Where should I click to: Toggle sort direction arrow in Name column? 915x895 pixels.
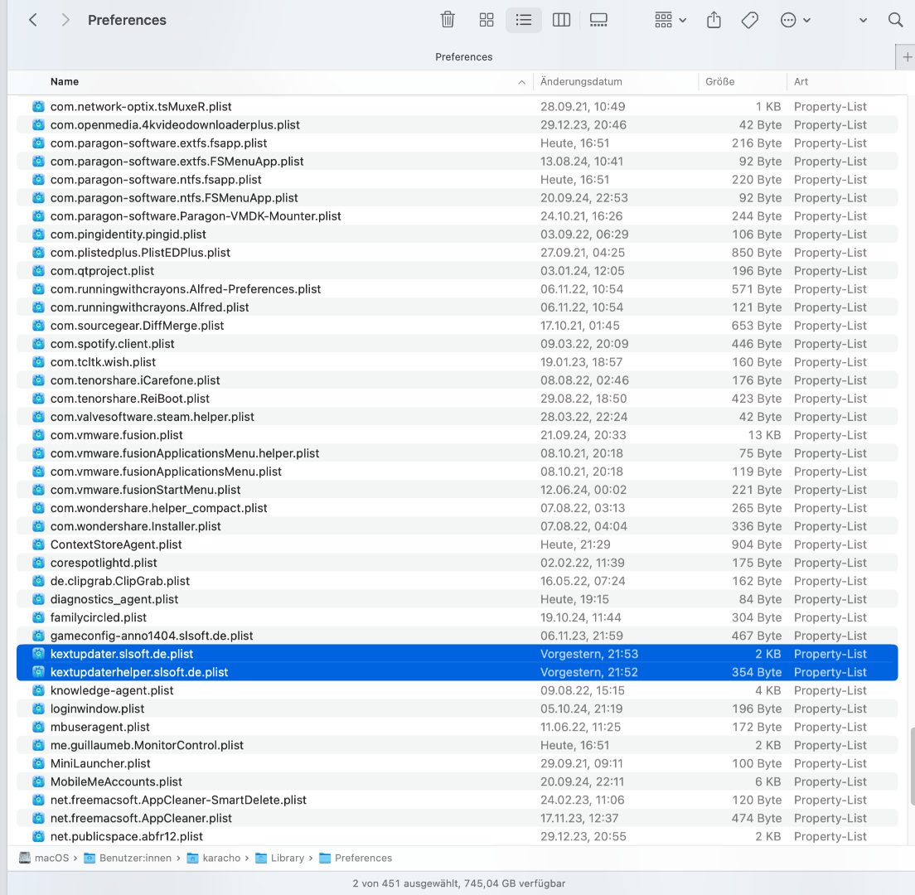521,82
